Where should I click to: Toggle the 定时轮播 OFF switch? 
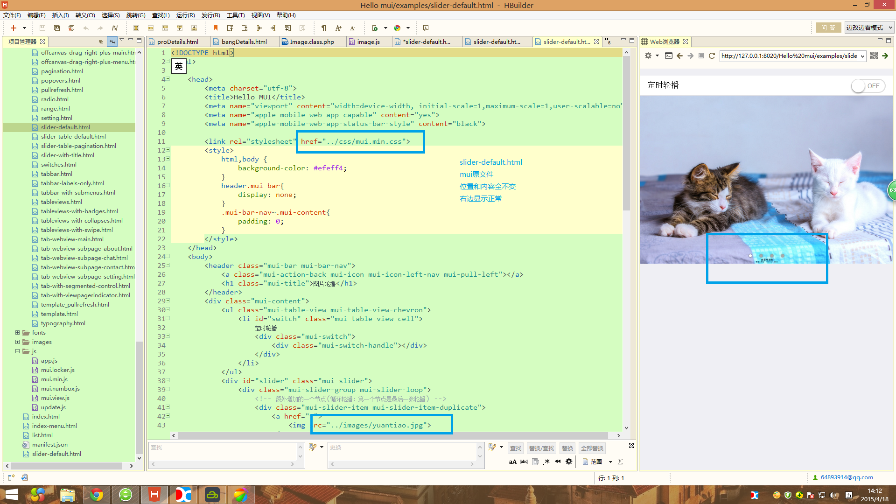click(x=868, y=86)
